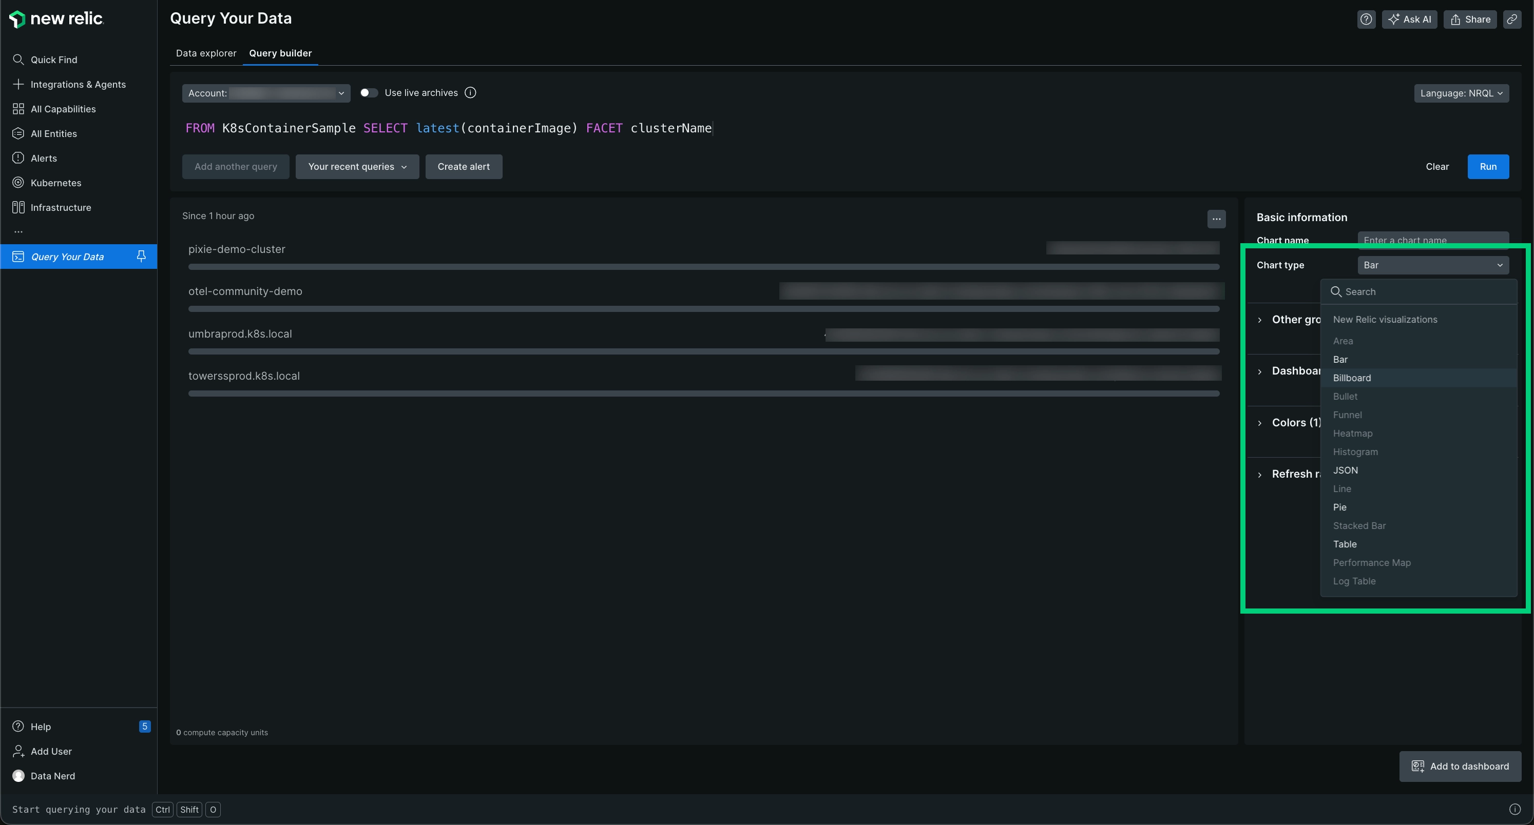Unpin Query Your Data pin icon
This screenshot has width=1534, height=825.
click(x=141, y=256)
